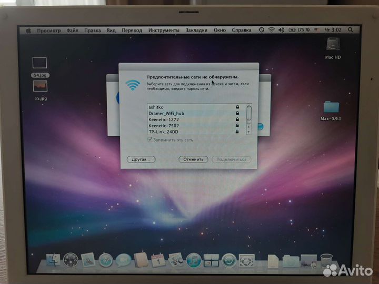Open the Apple menu
The image size is (379, 284).
(x=28, y=31)
